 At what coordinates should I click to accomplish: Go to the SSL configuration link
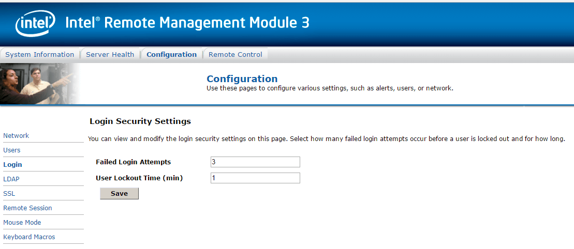click(9, 194)
